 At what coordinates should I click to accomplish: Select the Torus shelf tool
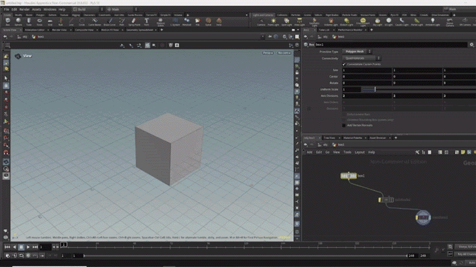point(40,22)
